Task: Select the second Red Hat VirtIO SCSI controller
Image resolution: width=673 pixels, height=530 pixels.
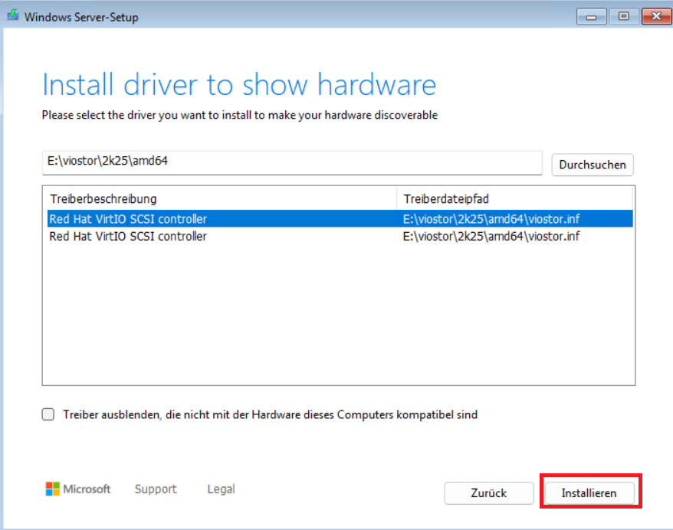Action: click(128, 236)
